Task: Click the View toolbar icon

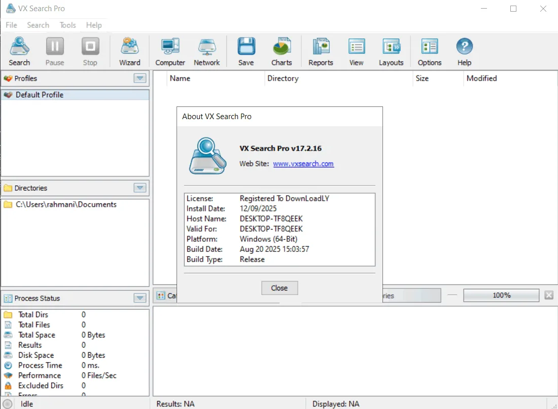Action: [356, 52]
